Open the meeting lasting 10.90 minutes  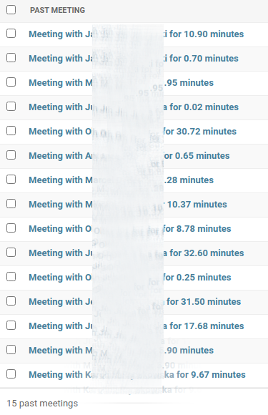click(x=136, y=34)
